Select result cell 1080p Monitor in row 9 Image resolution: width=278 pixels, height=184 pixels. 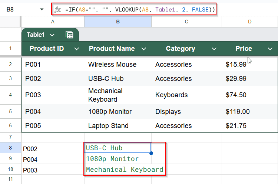pyautogui.click(x=118, y=159)
